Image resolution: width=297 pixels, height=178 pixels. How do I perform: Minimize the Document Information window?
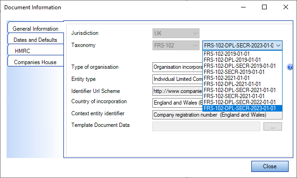pos(243,7)
